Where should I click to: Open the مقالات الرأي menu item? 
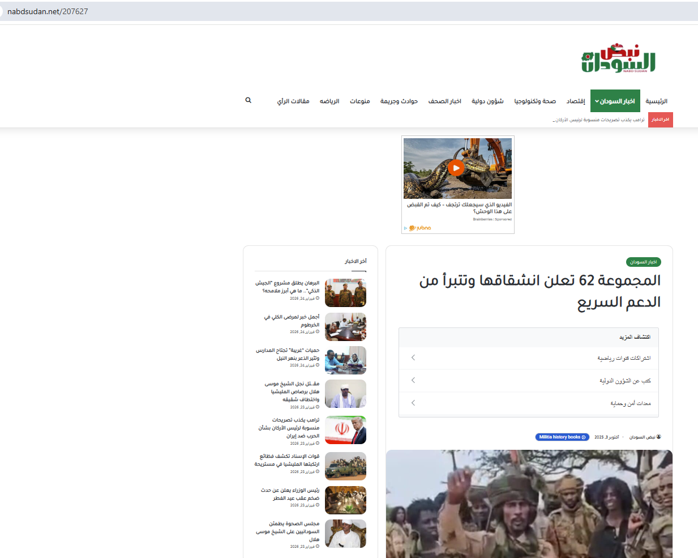click(x=293, y=101)
